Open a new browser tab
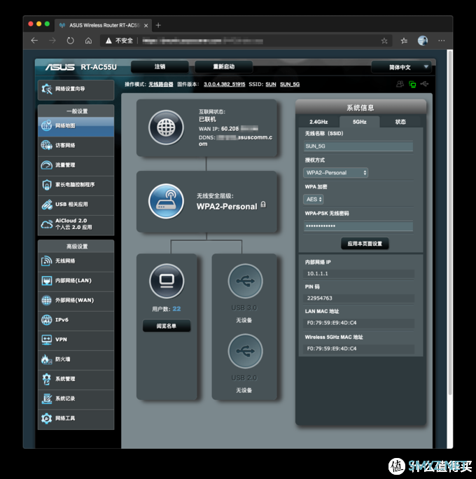Viewport: 476px width, 479px height. [158, 25]
